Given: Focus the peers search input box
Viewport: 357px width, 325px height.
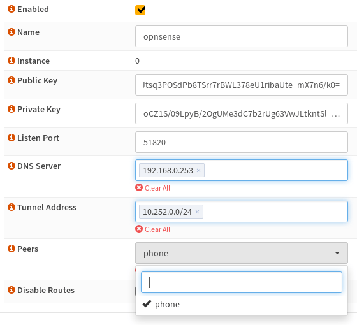Looking at the screenshot, I should pos(242,282).
